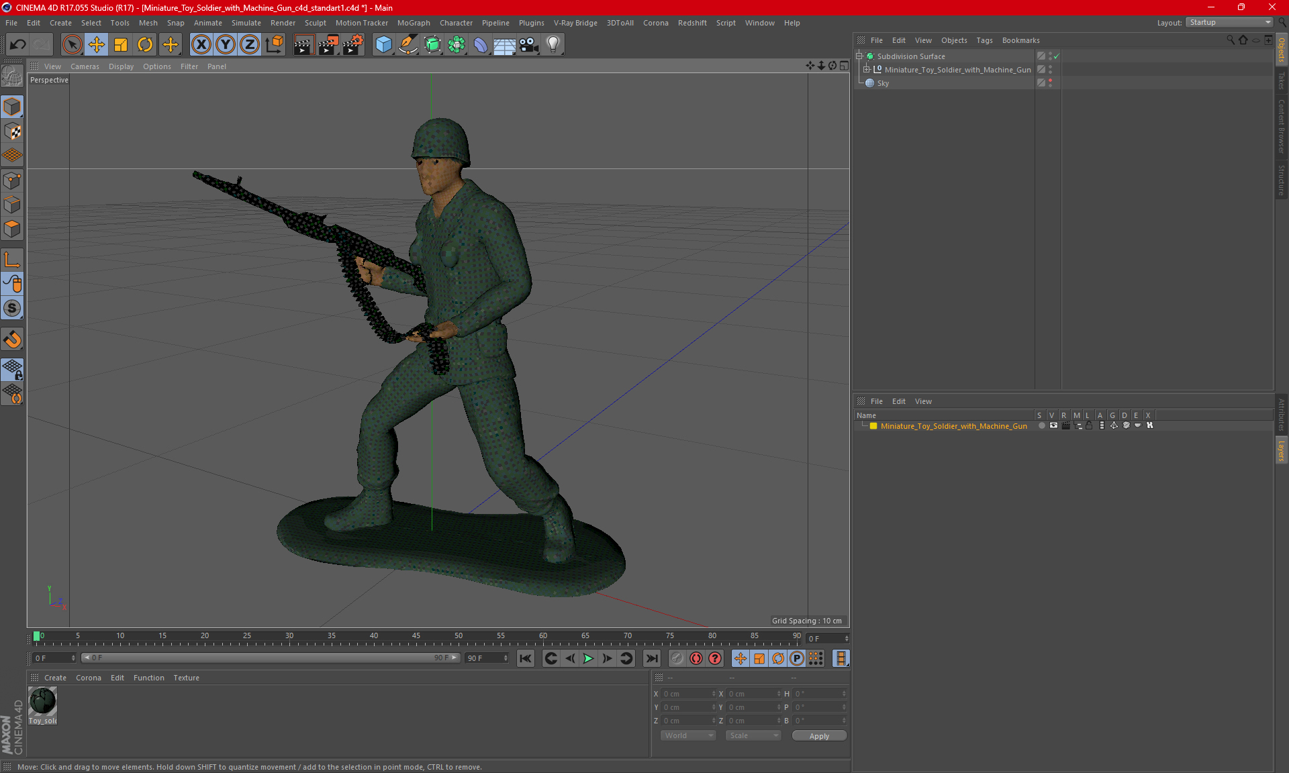Screen dimensions: 1289x773
Task: Activate the Rotate tool
Action: 145,45
